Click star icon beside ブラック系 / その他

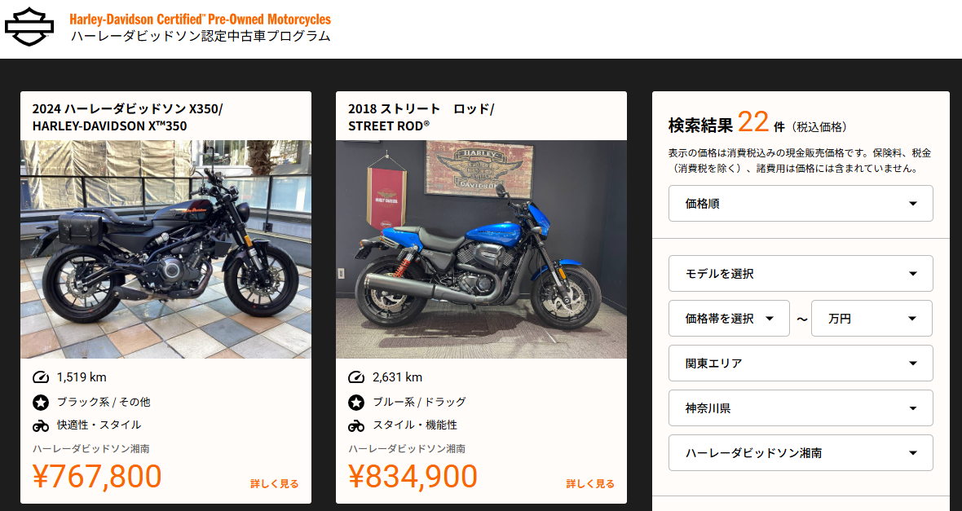tap(41, 403)
